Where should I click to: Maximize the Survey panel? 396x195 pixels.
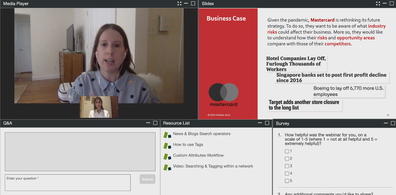[393, 123]
